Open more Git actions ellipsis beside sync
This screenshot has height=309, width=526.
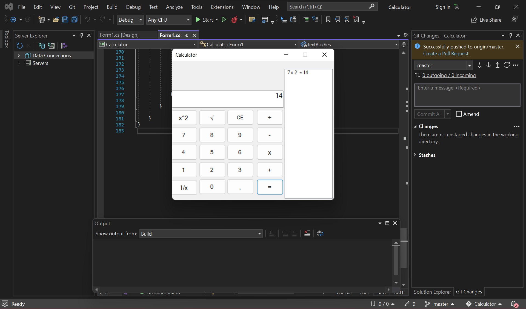tap(516, 65)
